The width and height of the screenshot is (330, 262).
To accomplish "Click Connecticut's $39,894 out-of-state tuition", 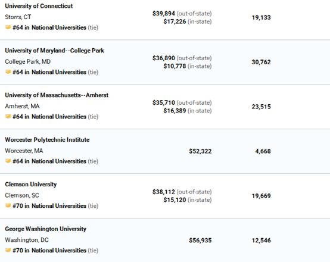I will click(x=164, y=14).
